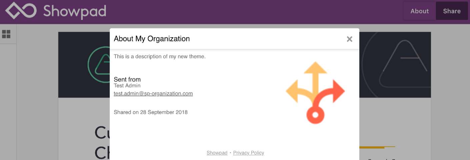The width and height of the screenshot is (470, 160).
Task: Click the About My Organization title
Action: click(152, 39)
